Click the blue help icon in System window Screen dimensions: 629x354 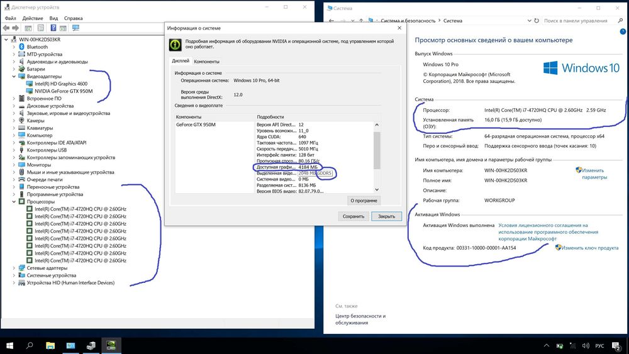coord(623,31)
